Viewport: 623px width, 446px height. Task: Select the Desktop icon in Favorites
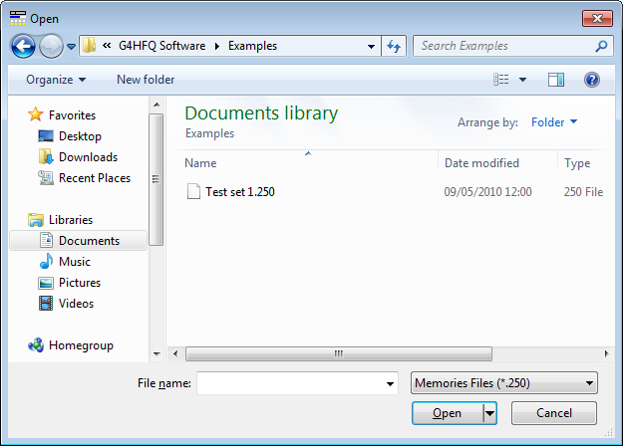[x=46, y=136]
